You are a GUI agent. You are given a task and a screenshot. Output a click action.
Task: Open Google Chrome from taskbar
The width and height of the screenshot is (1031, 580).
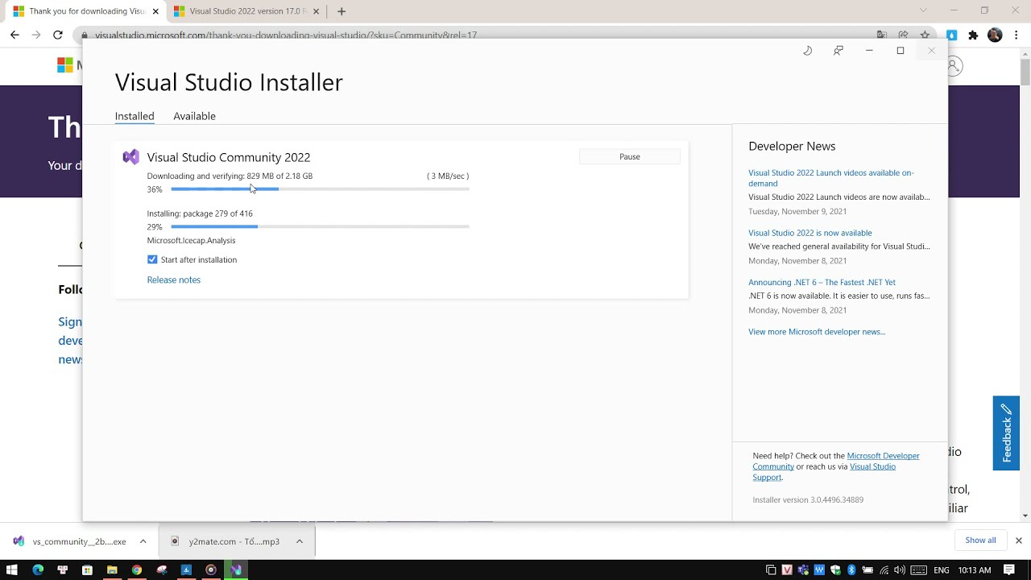point(137,570)
